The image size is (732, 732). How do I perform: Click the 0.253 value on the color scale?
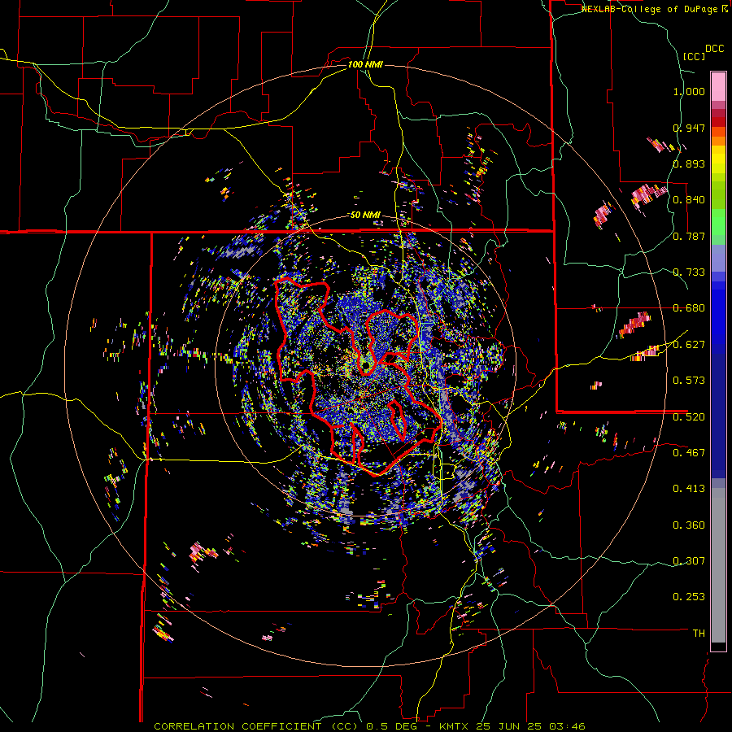(689, 597)
